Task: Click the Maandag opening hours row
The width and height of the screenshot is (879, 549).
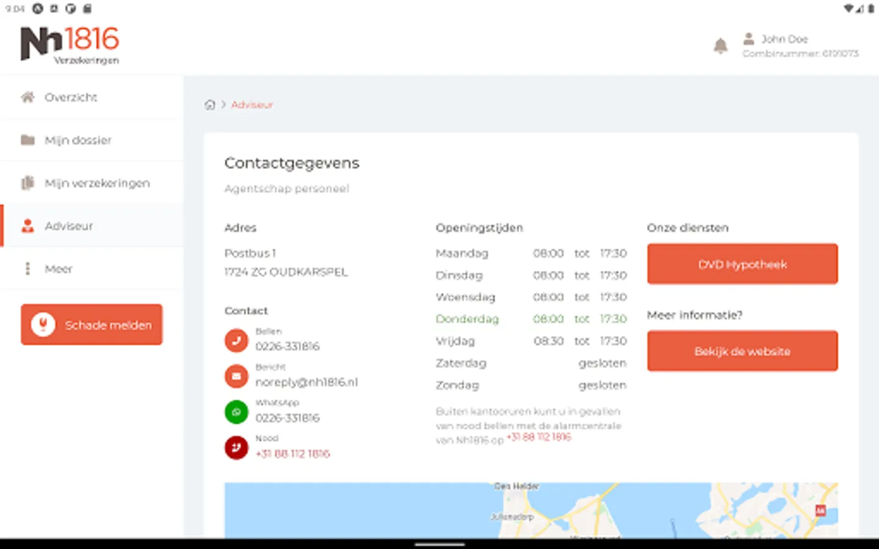Action: 531,253
